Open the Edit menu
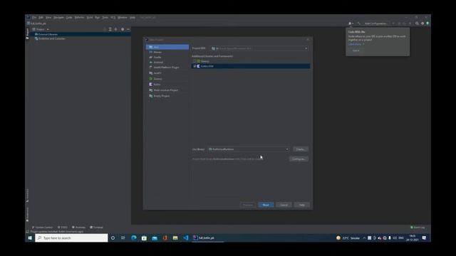 (41, 17)
